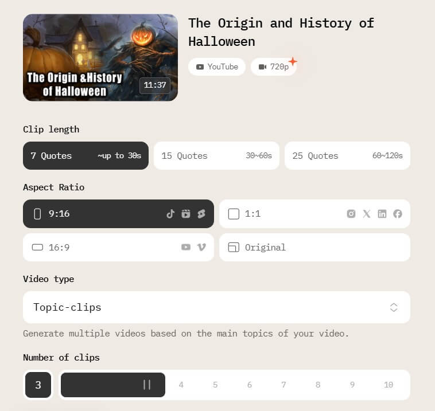Click the YouTube Shorts icon in 9:16 row
The height and width of the screenshot is (411, 435).
(x=201, y=214)
